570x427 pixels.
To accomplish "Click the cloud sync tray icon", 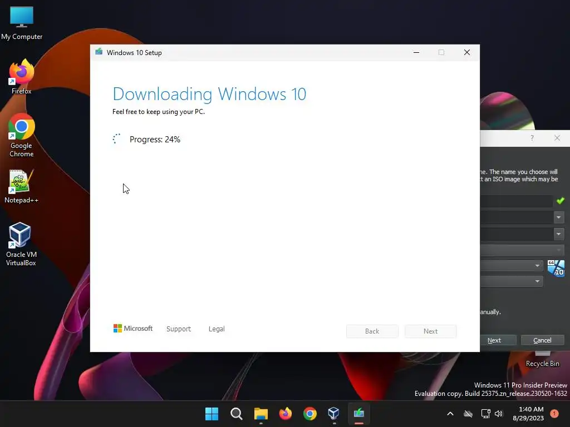I will pos(468,414).
